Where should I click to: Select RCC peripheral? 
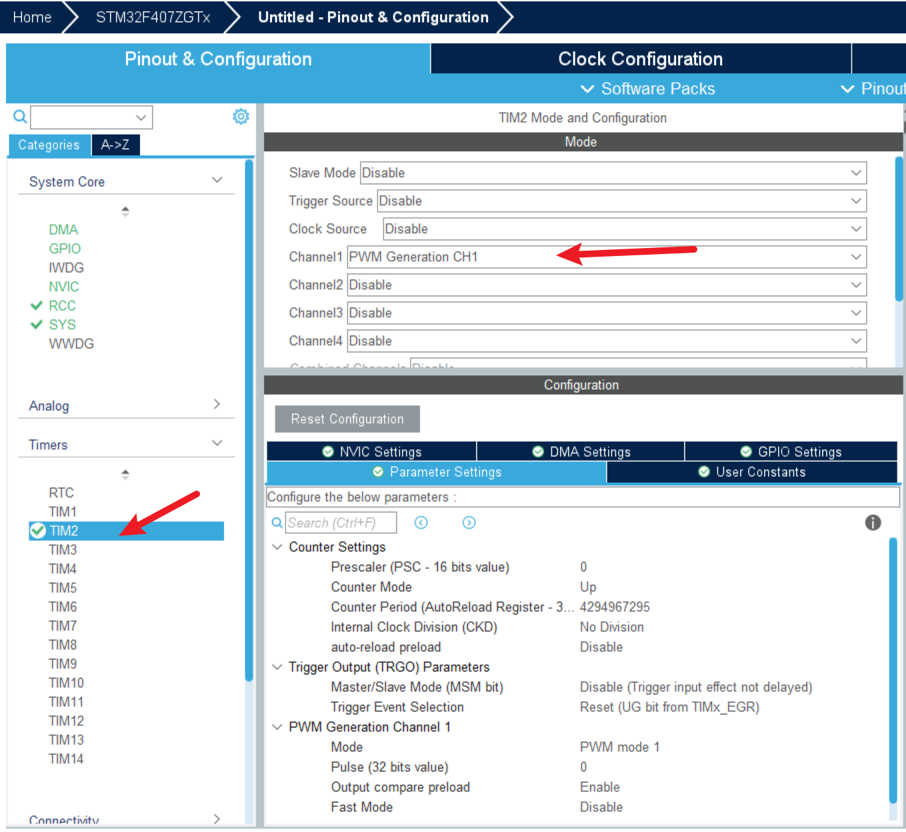point(62,305)
